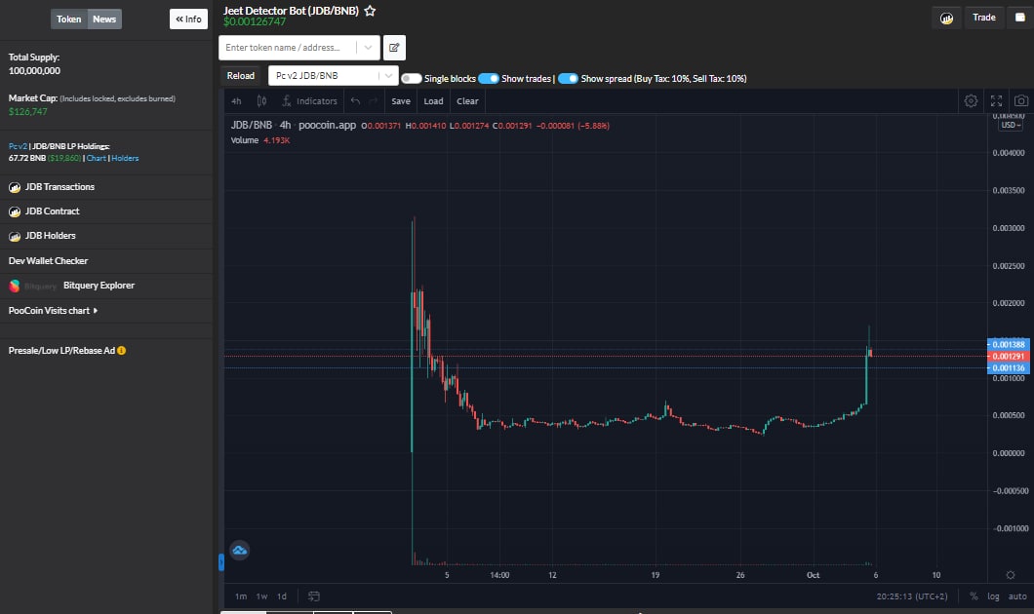Click JDB Holders icon
Image resolution: width=1034 pixels, height=614 pixels.
[x=15, y=236]
